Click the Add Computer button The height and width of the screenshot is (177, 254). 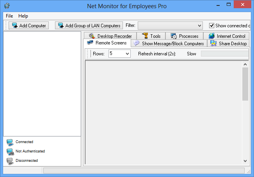[x=28, y=25]
